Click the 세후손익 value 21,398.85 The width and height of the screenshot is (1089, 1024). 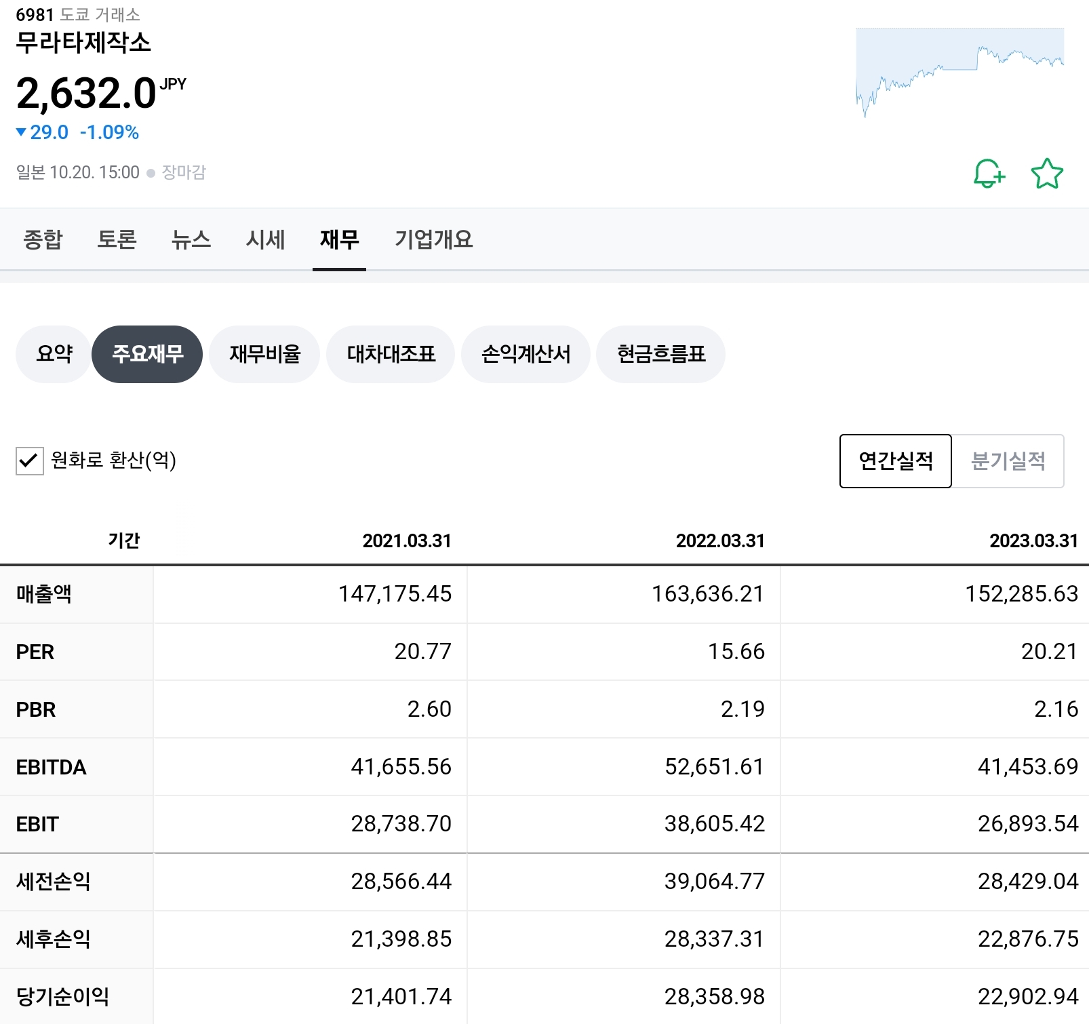(x=401, y=939)
